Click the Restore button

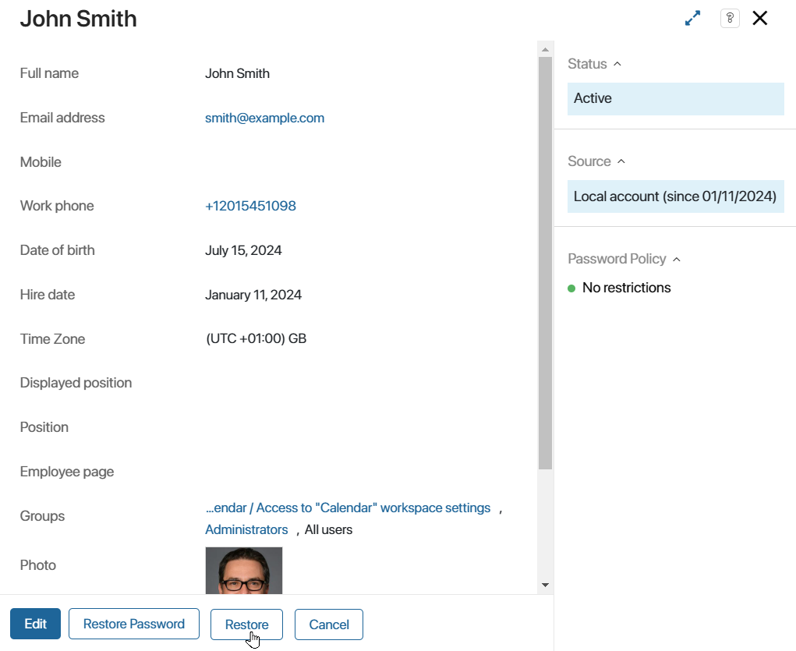(x=246, y=624)
